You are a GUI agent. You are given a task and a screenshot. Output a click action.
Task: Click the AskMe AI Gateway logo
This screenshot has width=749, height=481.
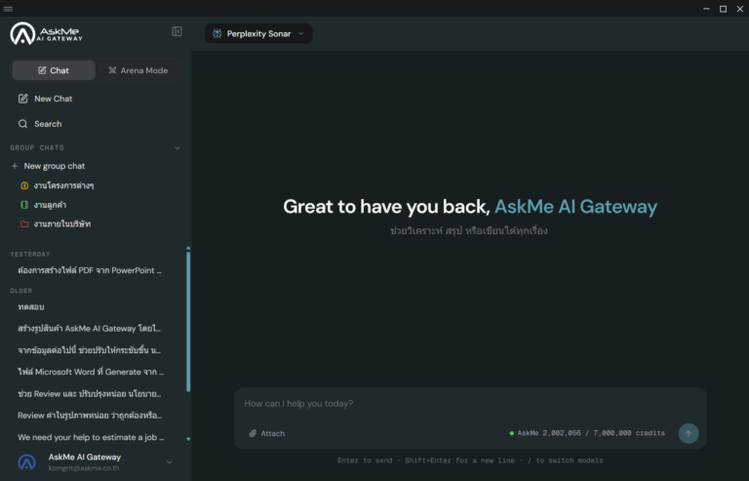tap(47, 33)
